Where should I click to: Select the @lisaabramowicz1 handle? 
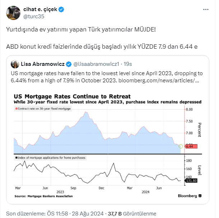pos(96,64)
